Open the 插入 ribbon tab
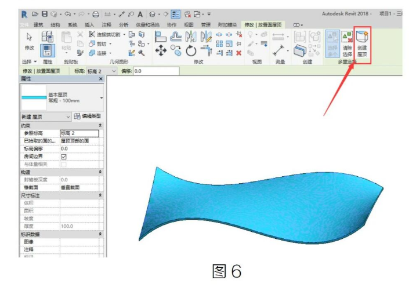The width and height of the screenshot is (416, 291). [x=89, y=25]
